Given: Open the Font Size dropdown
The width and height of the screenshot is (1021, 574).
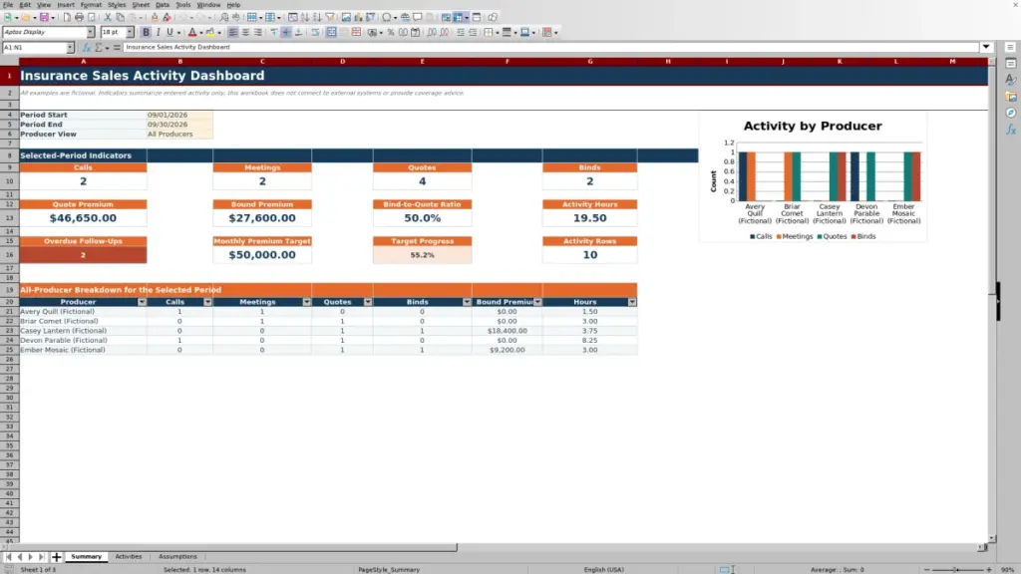Looking at the screenshot, I should click(x=130, y=33).
